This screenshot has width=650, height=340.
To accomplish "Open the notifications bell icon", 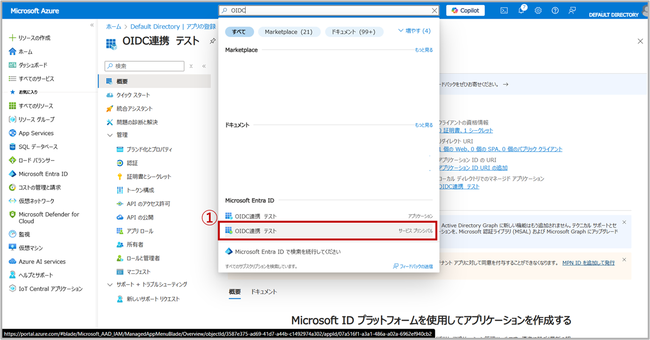I will point(521,10).
